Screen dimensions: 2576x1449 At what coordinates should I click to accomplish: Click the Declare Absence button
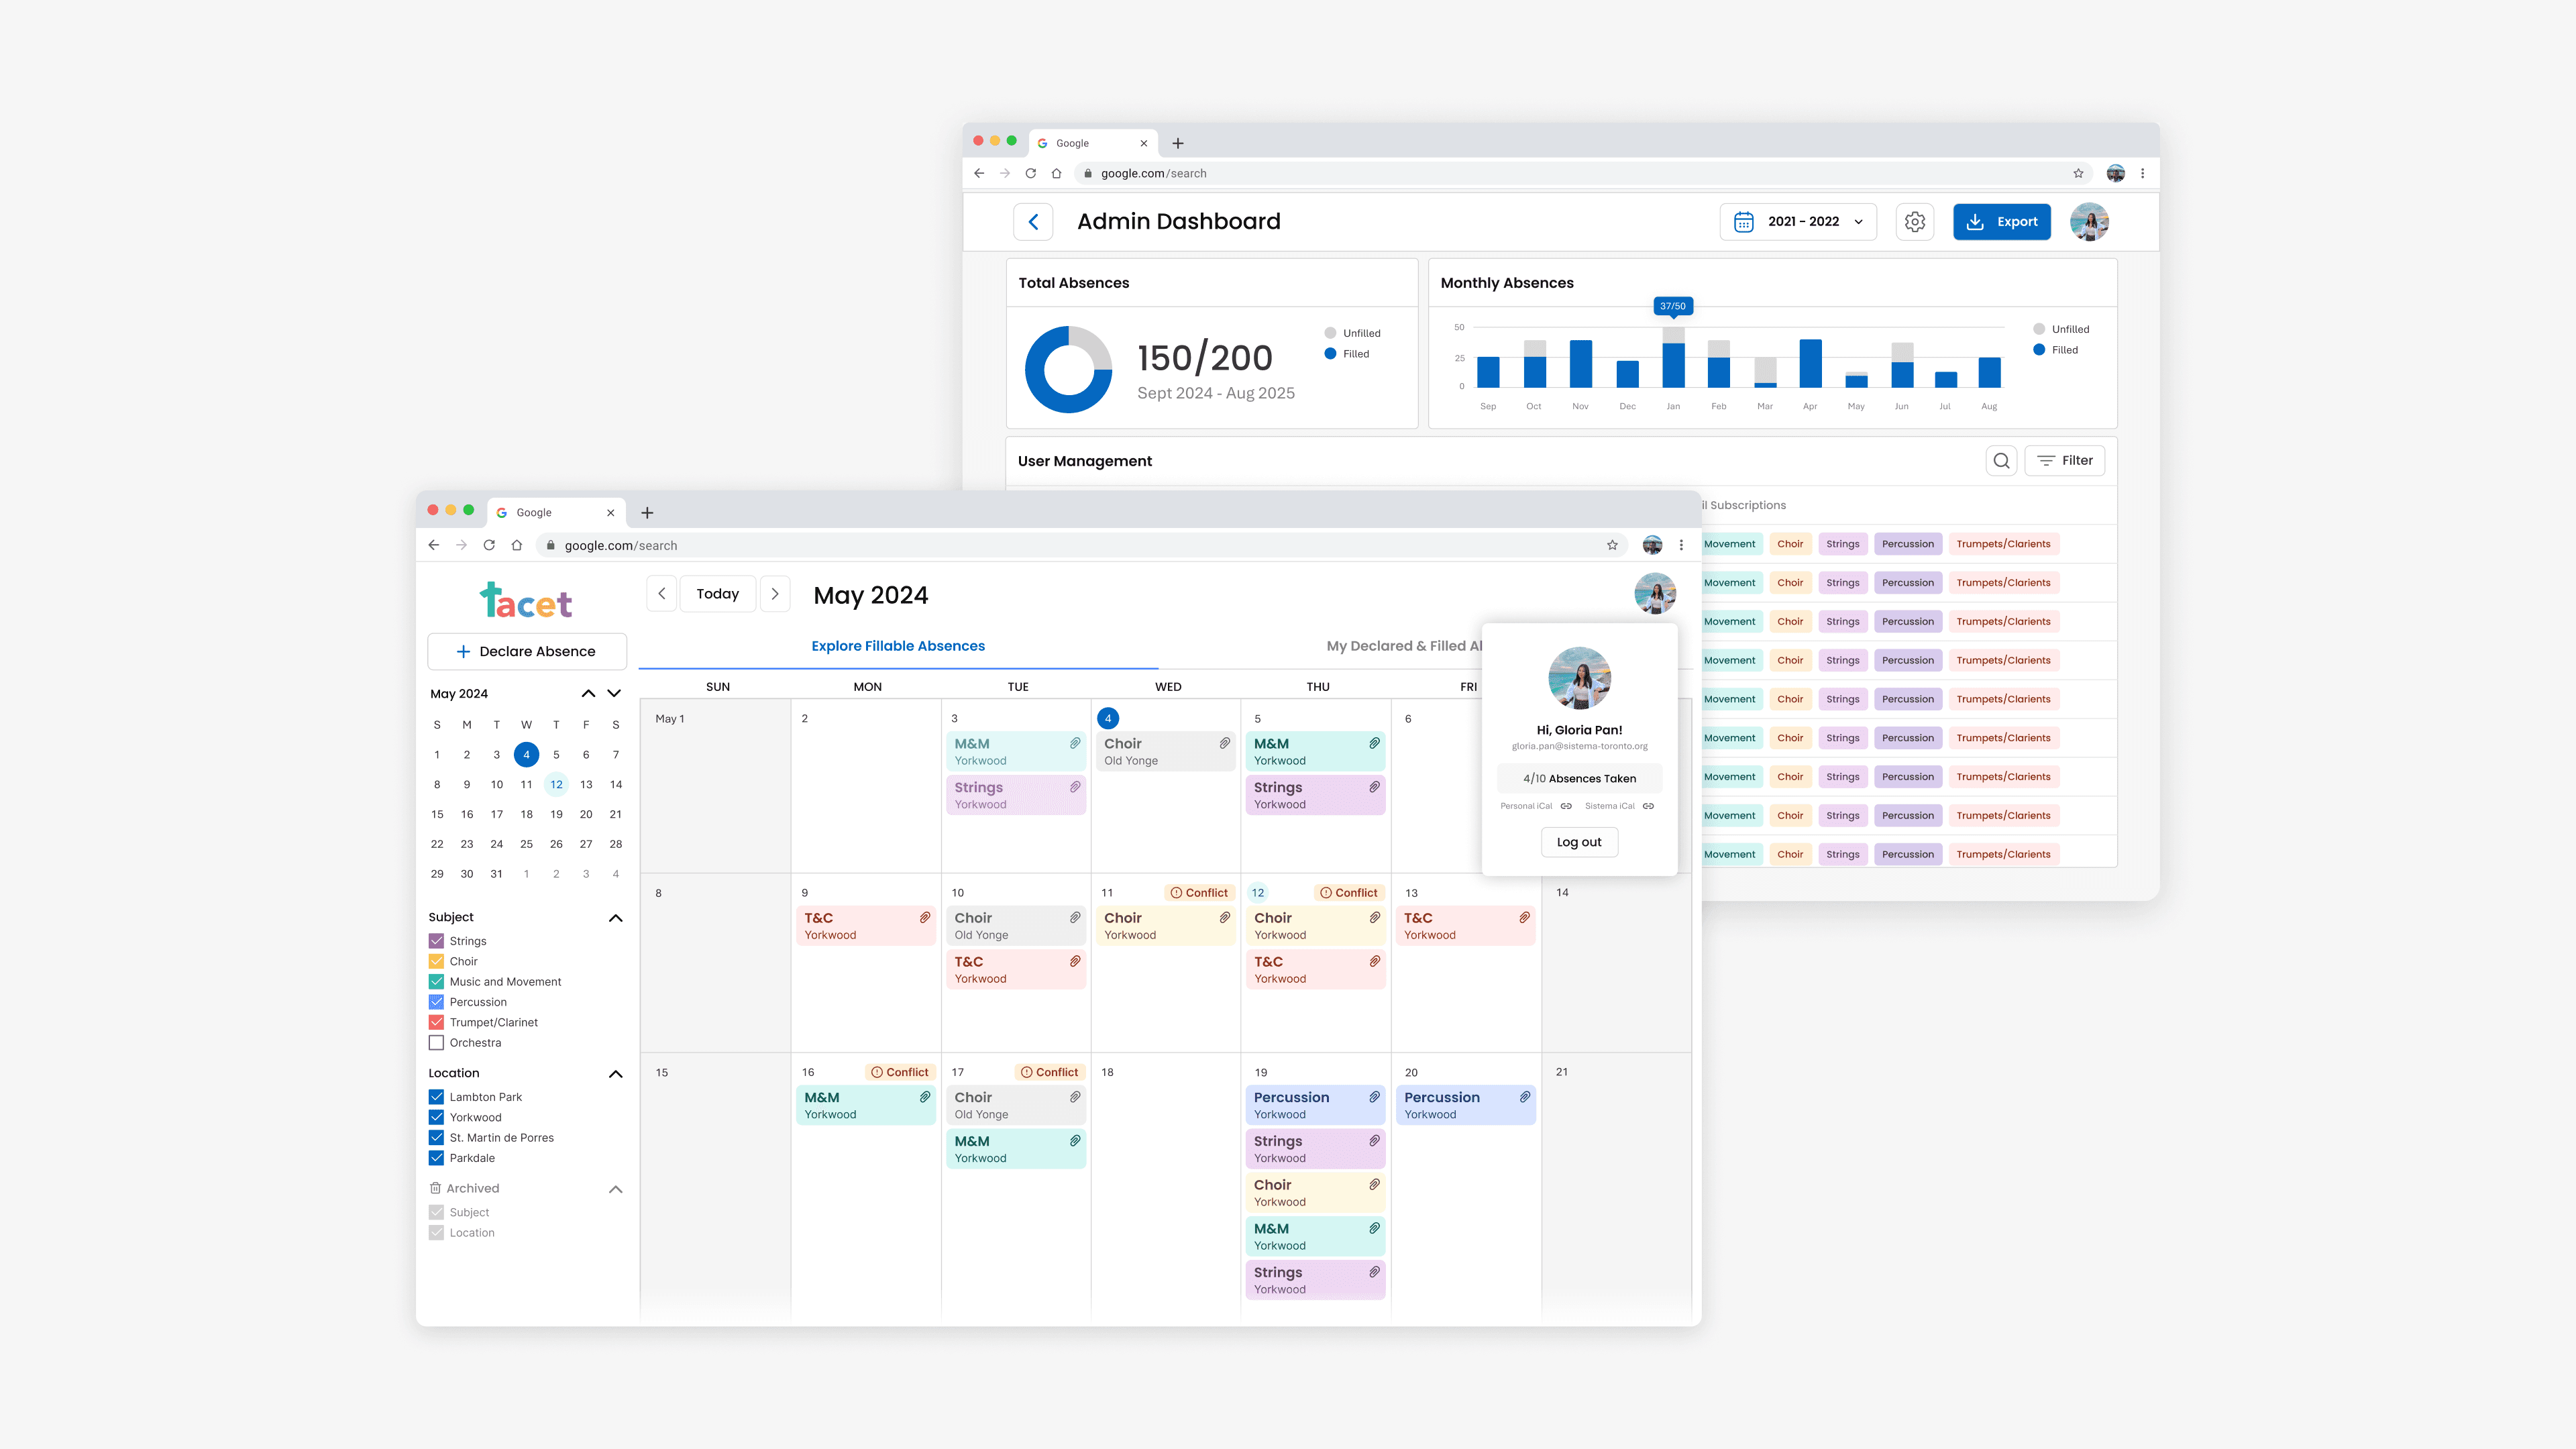[x=527, y=651]
